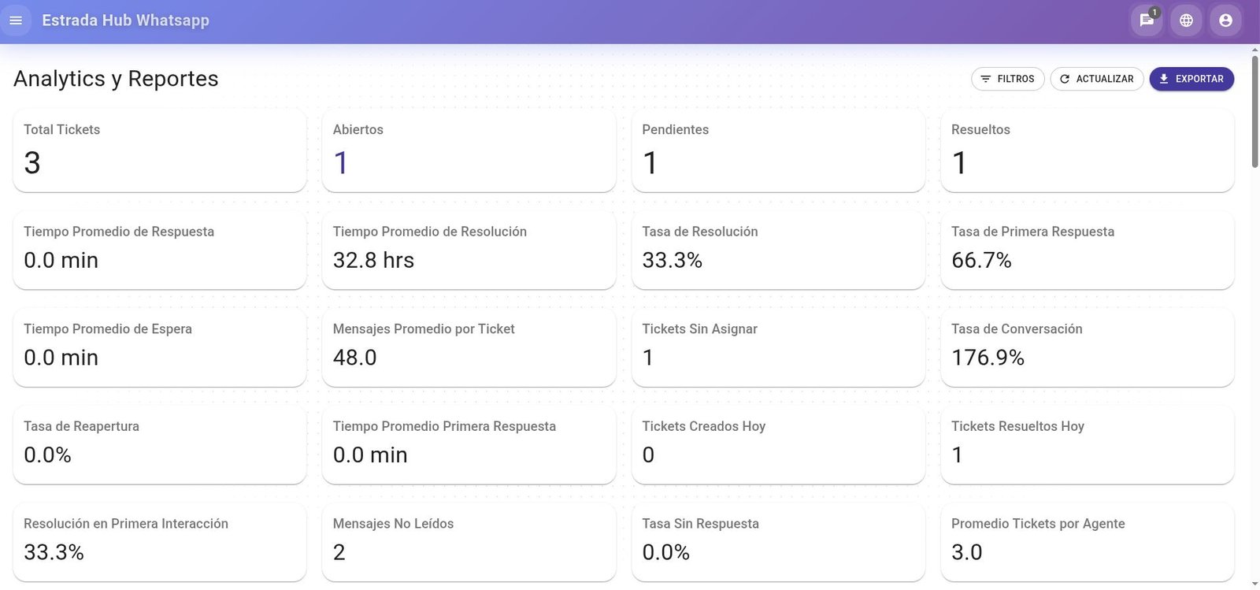Click Actualizar to refresh the analytics
Image resolution: width=1260 pixels, height=590 pixels.
[x=1096, y=79]
